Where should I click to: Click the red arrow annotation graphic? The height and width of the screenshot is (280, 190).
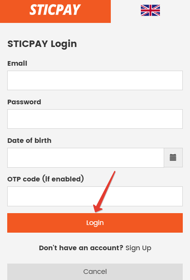pos(104,192)
